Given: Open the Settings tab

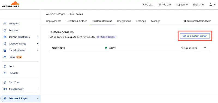Looking at the screenshot, I should click(141, 21).
